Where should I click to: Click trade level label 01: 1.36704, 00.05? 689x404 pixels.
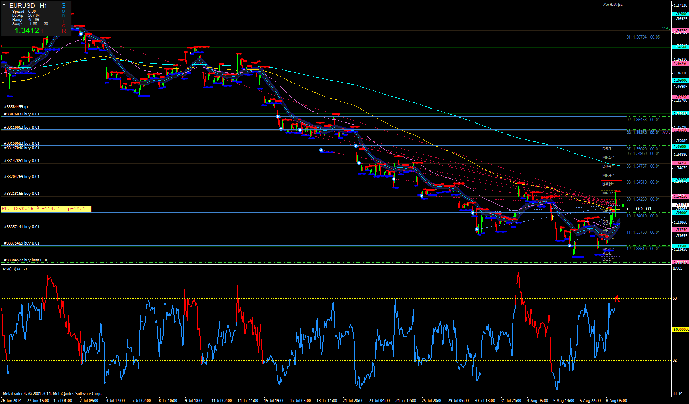[x=643, y=37]
